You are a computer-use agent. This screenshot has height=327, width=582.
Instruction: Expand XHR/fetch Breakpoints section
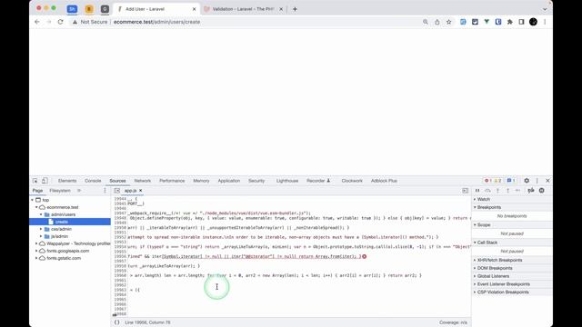[x=512, y=261]
